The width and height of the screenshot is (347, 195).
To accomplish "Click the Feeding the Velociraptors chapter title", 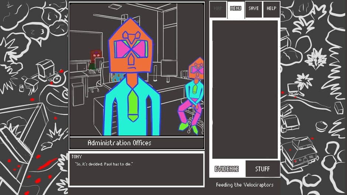I will (244, 185).
